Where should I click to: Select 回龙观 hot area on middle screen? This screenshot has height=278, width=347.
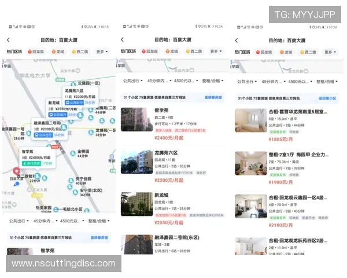150,51
